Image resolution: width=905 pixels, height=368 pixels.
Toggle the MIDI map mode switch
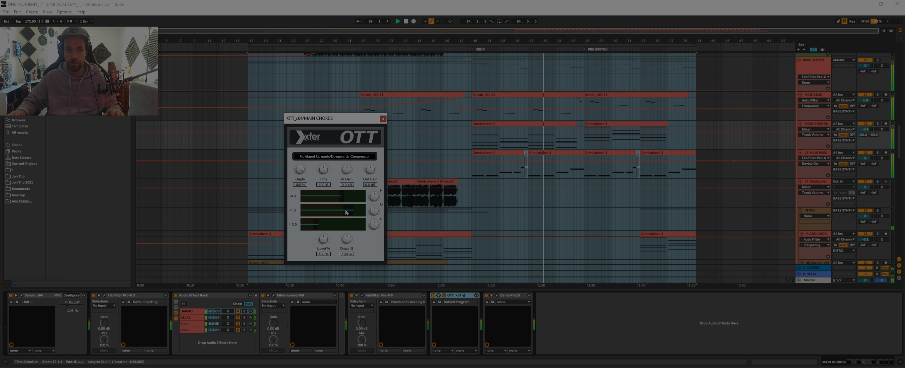tap(865, 21)
